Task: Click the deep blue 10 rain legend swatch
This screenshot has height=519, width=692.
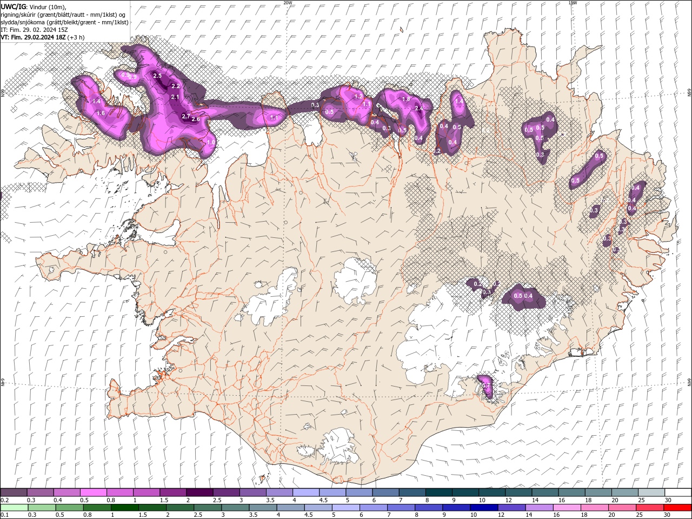Action: [484, 508]
